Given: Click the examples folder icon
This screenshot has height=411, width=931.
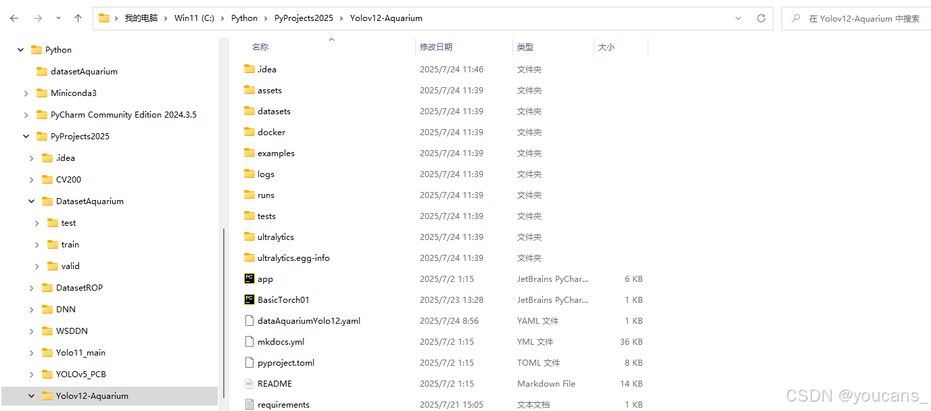Looking at the screenshot, I should click(x=249, y=153).
